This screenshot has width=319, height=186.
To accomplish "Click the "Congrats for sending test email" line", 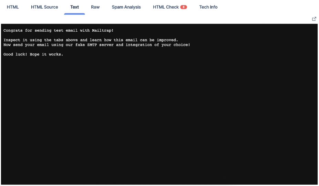I will click(58, 31).
